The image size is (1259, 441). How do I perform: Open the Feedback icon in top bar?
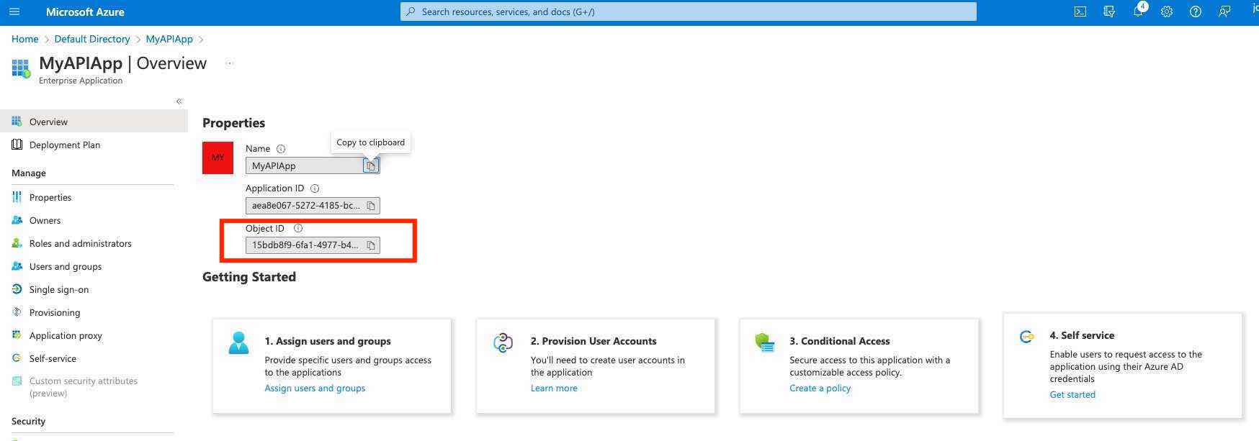pos(1224,12)
